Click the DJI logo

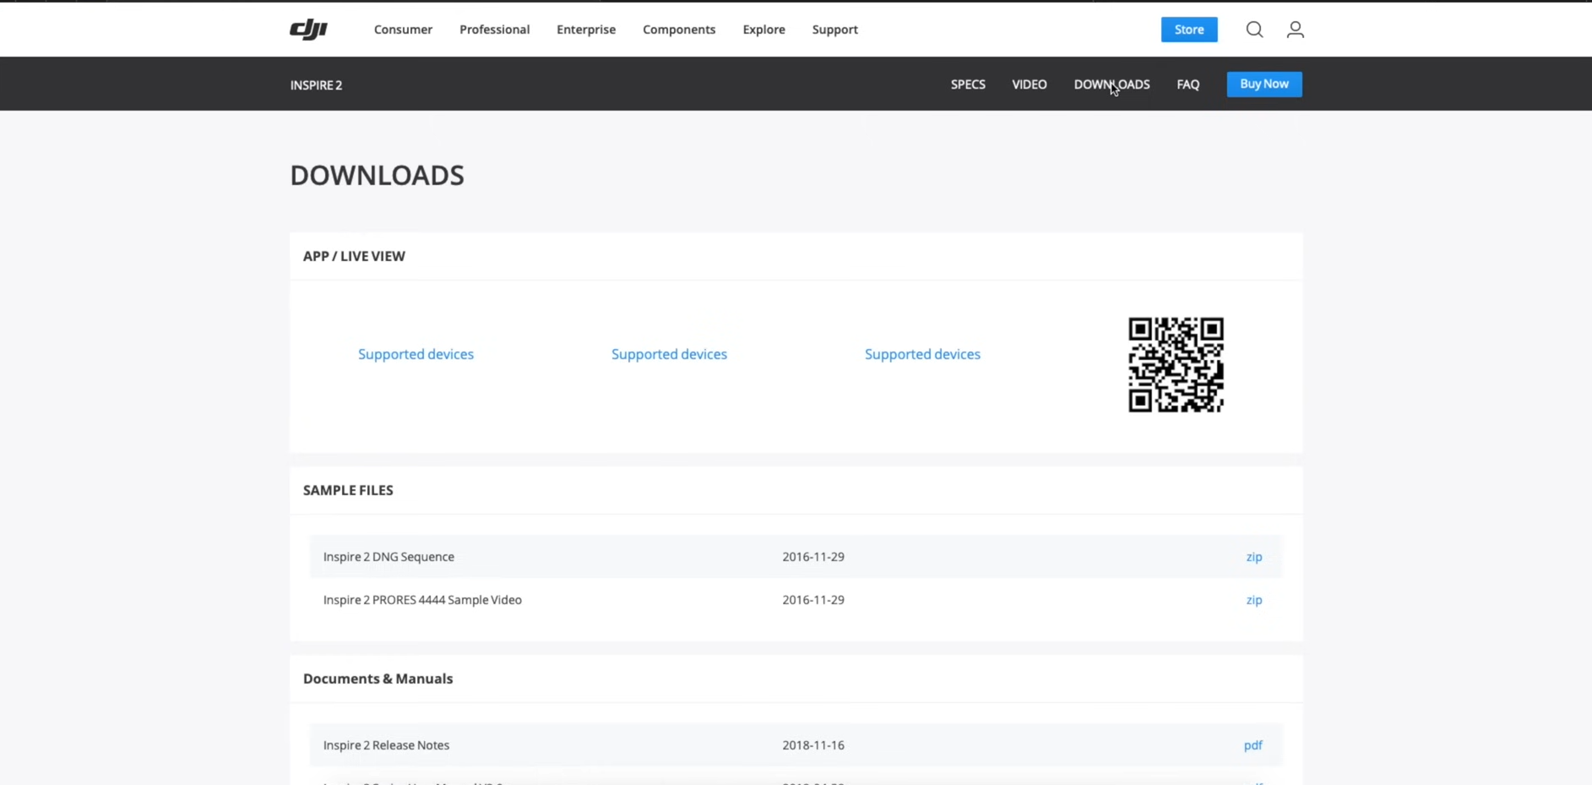pos(308,30)
